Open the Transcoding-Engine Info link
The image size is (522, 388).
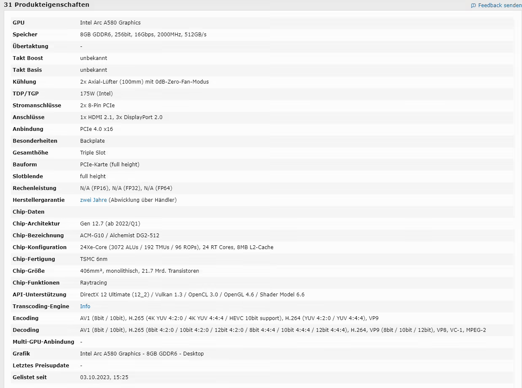point(85,306)
